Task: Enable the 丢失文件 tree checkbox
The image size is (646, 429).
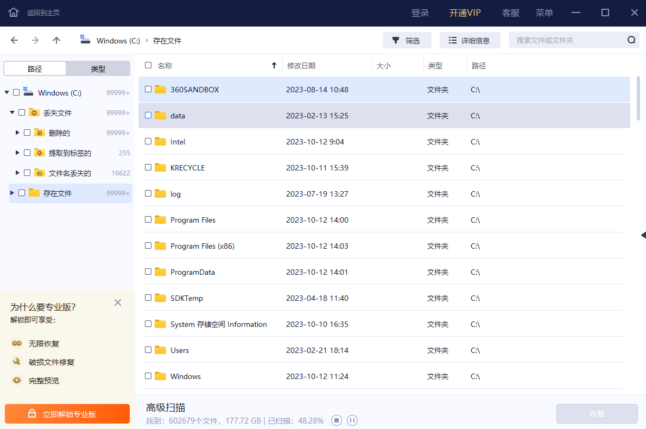Action: pos(21,112)
